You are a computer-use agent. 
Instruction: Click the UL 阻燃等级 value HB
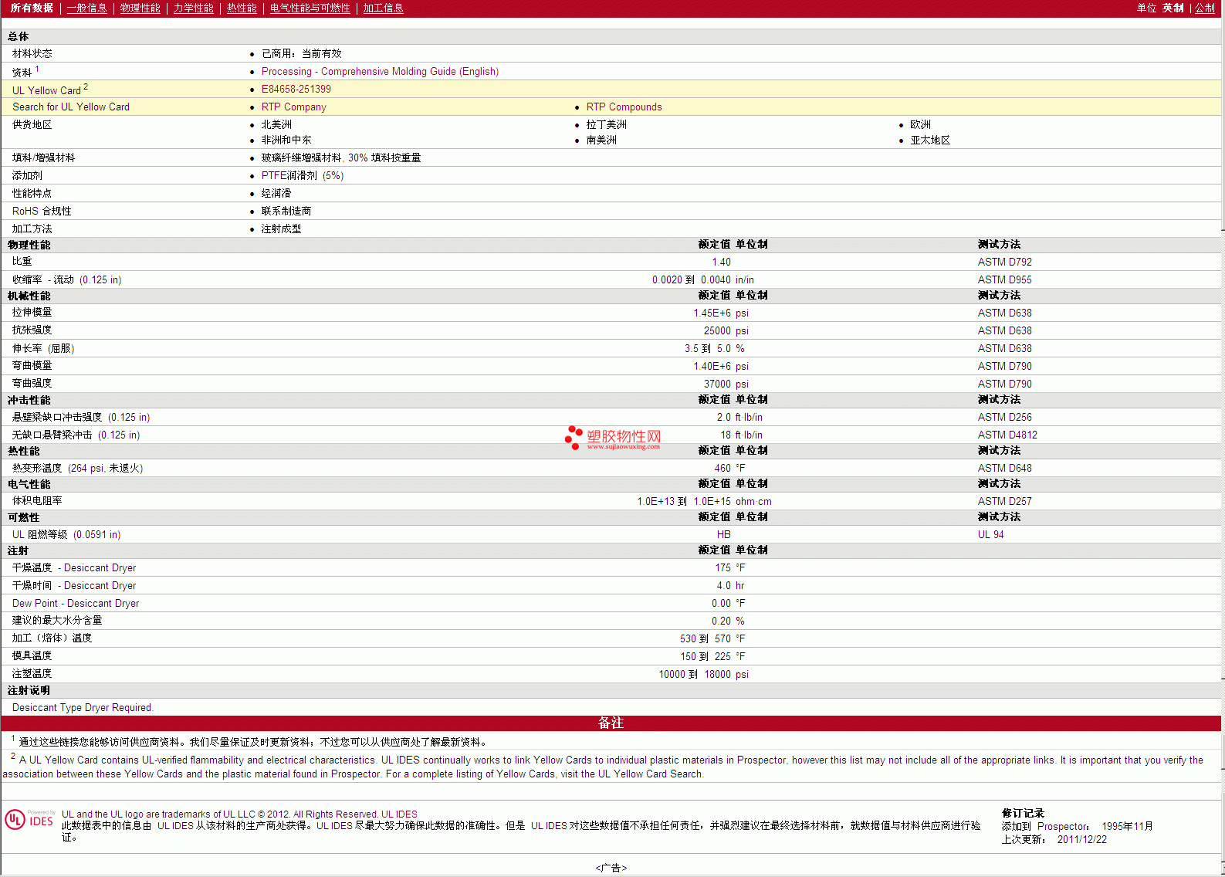point(723,535)
